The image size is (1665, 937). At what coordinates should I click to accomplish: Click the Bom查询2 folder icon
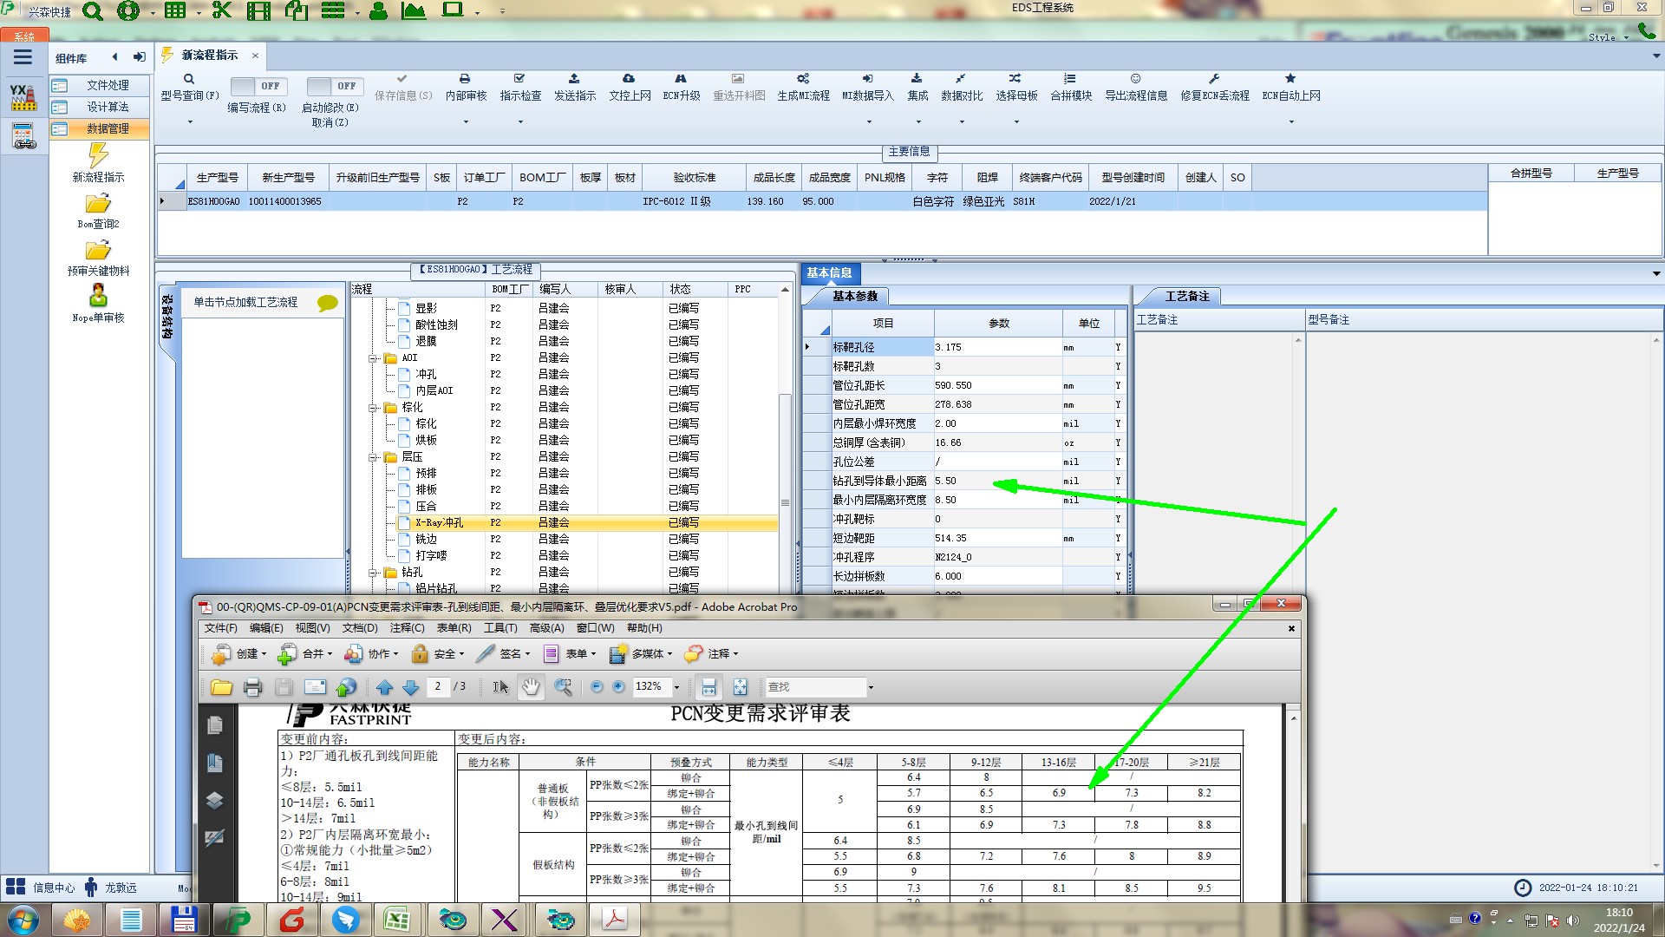pos(98,204)
